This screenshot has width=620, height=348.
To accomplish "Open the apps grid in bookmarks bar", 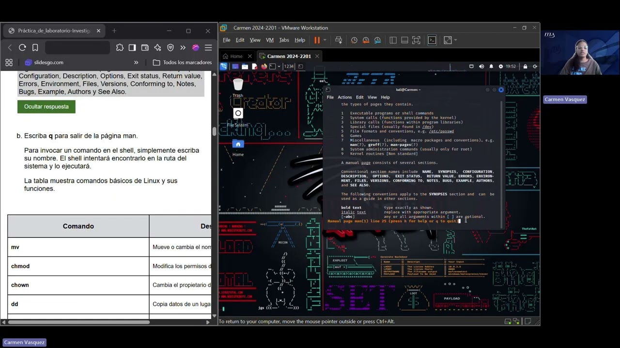I will (x=9, y=62).
